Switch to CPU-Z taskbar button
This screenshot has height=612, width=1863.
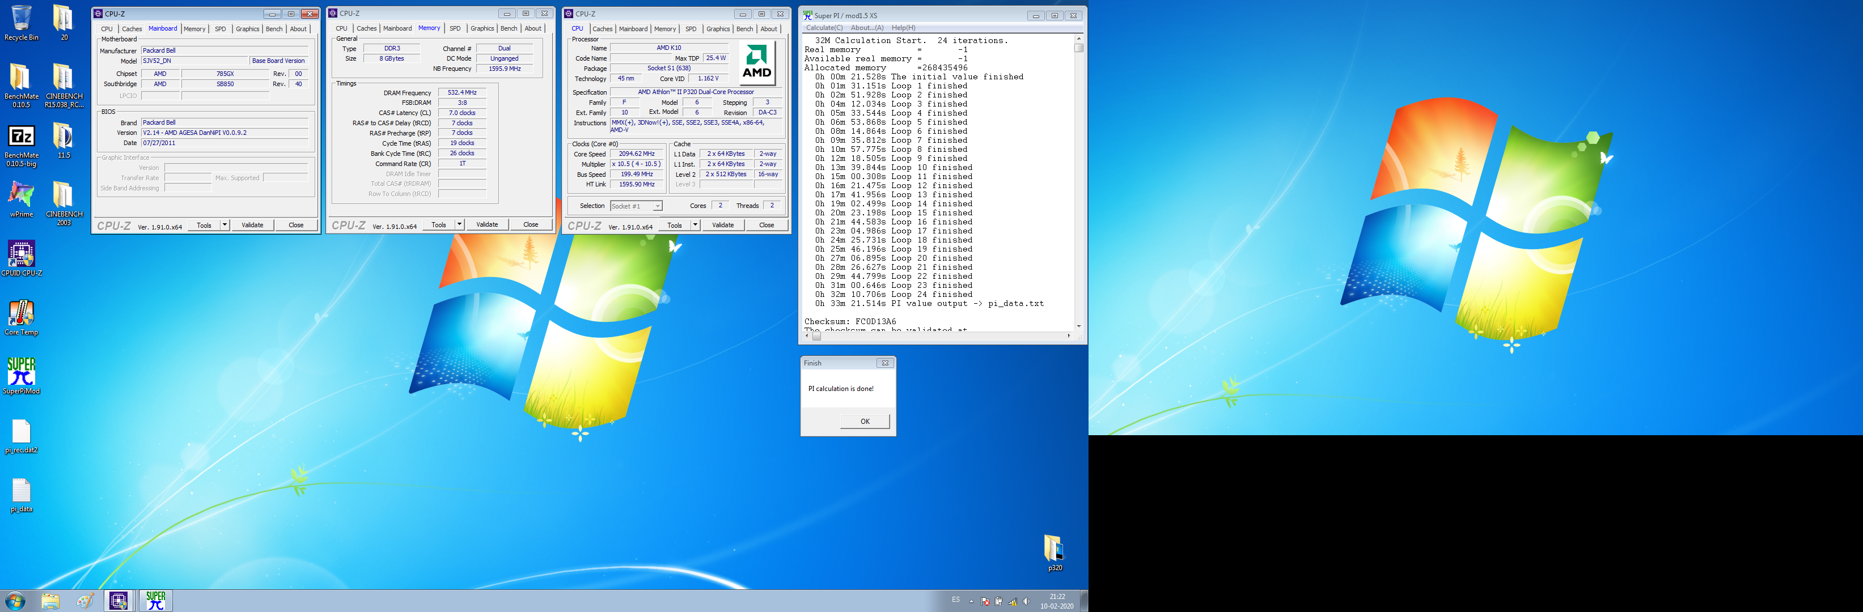coord(118,601)
